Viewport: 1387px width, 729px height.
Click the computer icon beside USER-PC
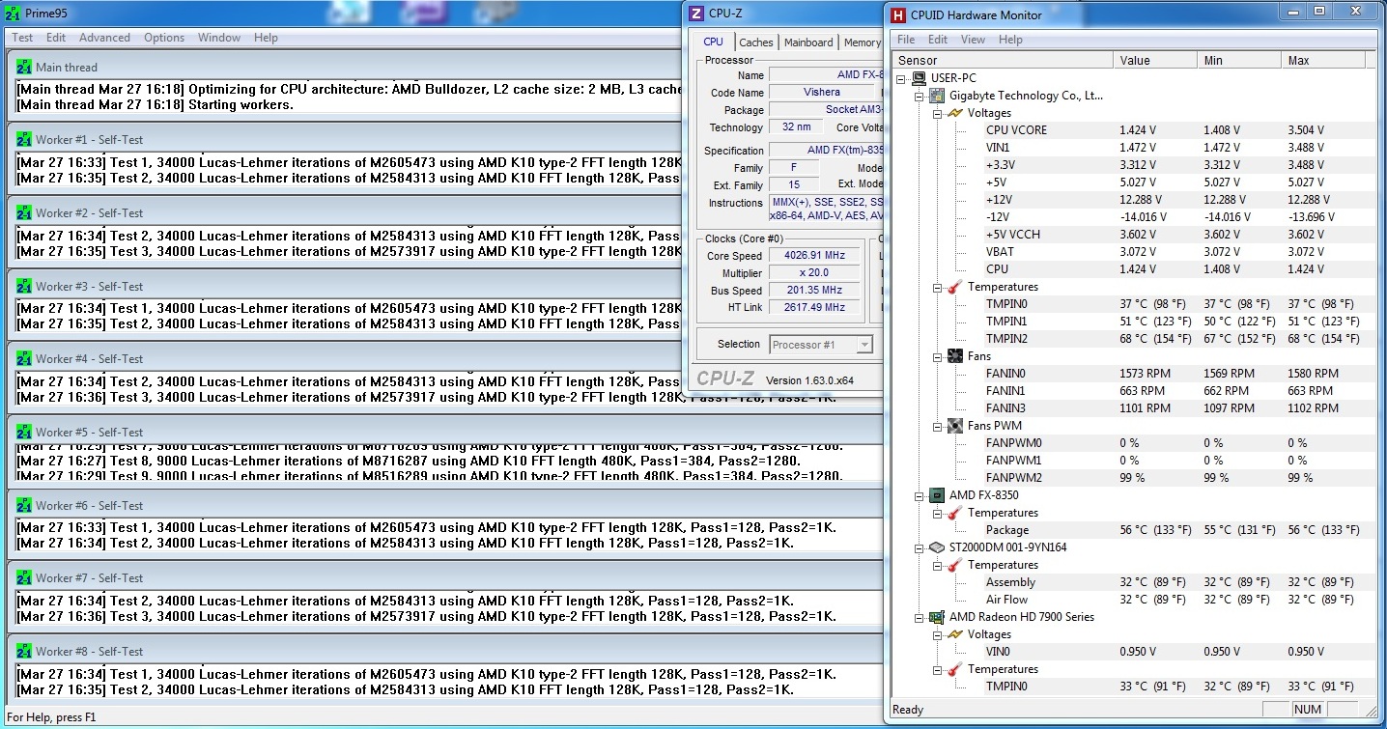(920, 78)
